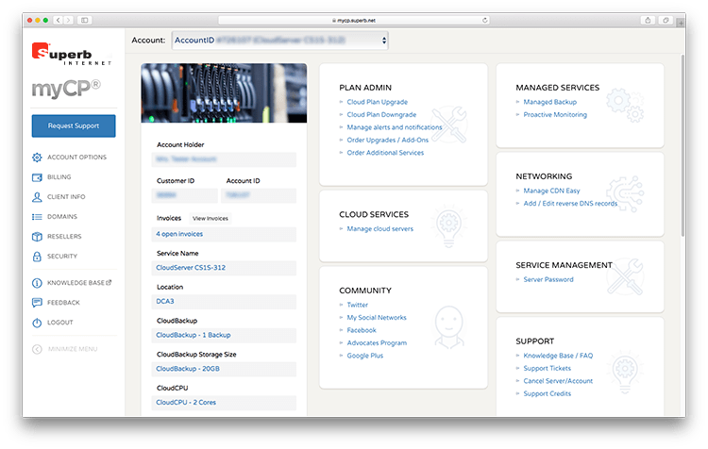
Task: Click the Knowledge Base info icon
Action: [37, 283]
